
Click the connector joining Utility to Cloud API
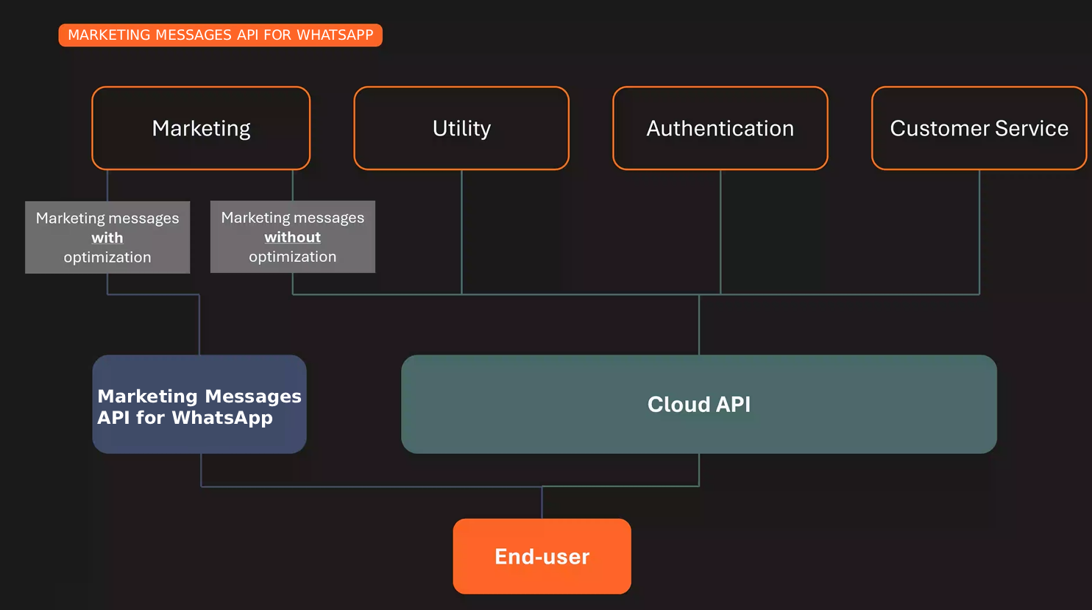[461, 235]
